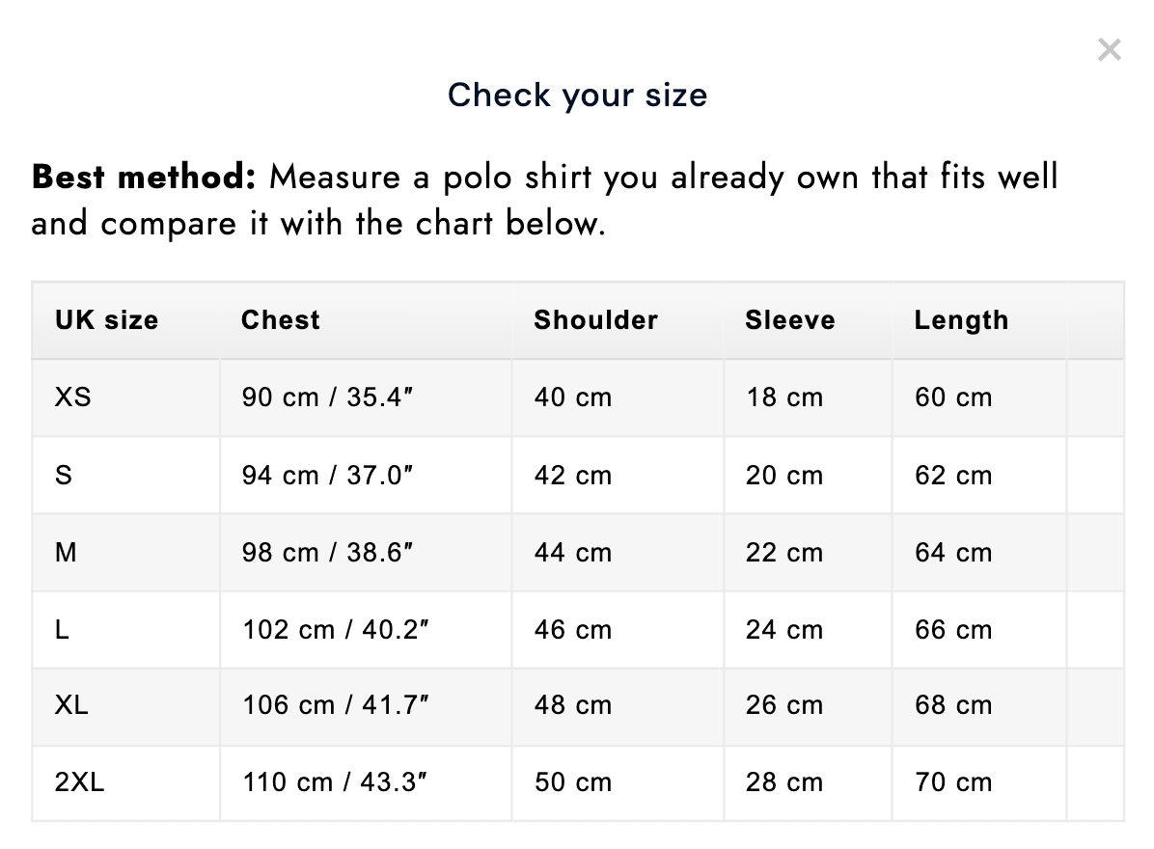The image size is (1154, 849).
Task: Click the Check your size heading
Action: (x=578, y=95)
